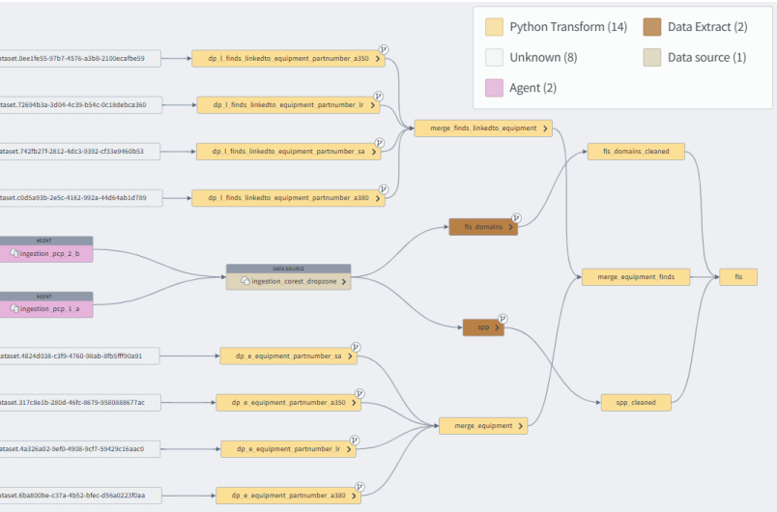
Task: Click the Data Extract legend color swatch
Action: click(651, 27)
